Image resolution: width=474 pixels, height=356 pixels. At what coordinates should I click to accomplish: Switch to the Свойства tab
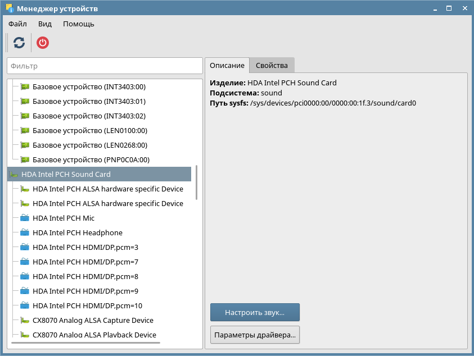272,66
